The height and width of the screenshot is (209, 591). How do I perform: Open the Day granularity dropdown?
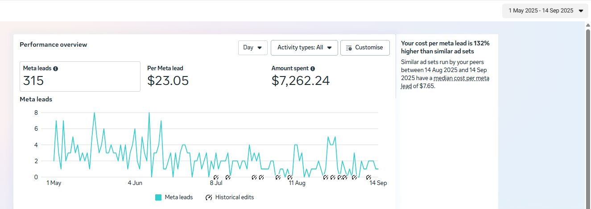coord(253,48)
